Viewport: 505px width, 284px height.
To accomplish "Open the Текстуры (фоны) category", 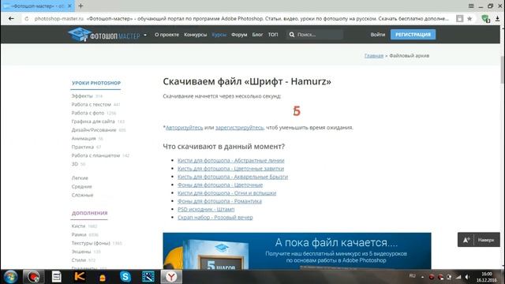I will 91,243.
